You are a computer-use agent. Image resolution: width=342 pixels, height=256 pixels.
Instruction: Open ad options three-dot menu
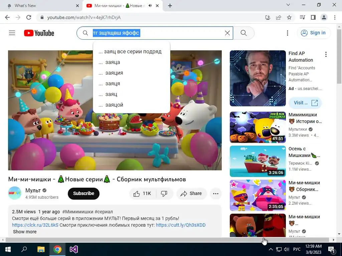[326, 54]
